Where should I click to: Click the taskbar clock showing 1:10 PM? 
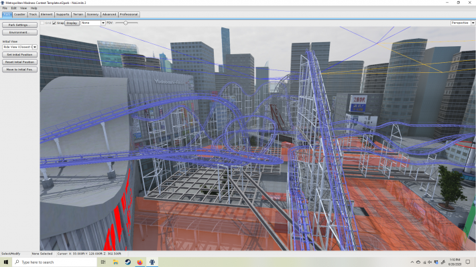pos(455,262)
